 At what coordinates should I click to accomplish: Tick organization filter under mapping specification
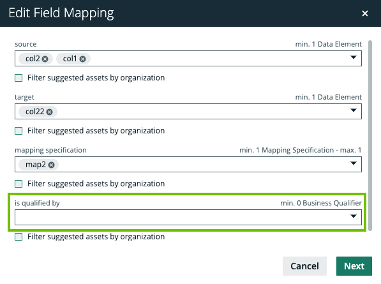[x=19, y=184]
